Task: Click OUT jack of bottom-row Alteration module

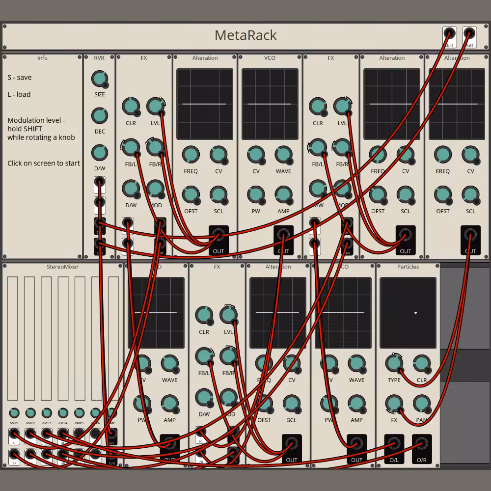Action: [x=292, y=444]
